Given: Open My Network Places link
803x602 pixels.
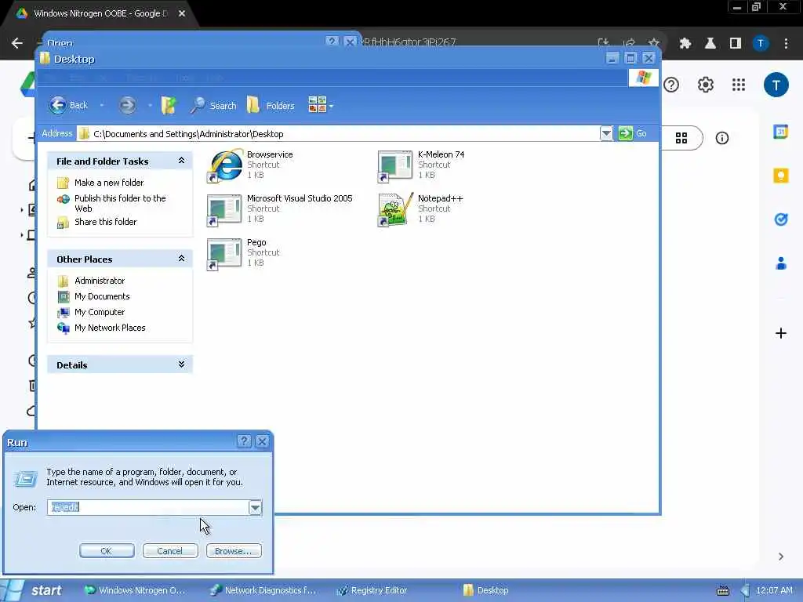Looking at the screenshot, I should pos(110,328).
